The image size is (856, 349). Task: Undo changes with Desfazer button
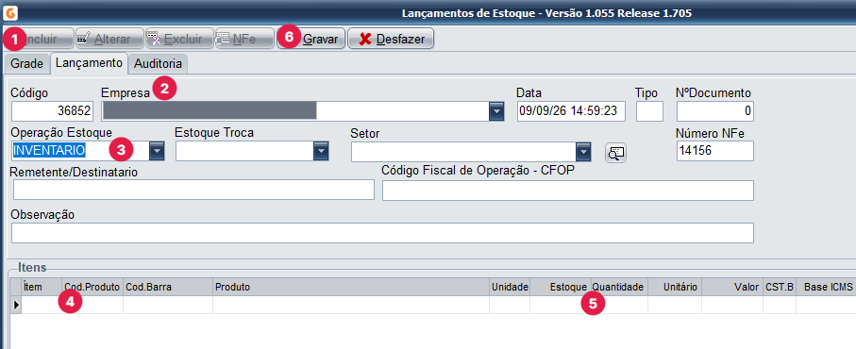click(x=391, y=40)
